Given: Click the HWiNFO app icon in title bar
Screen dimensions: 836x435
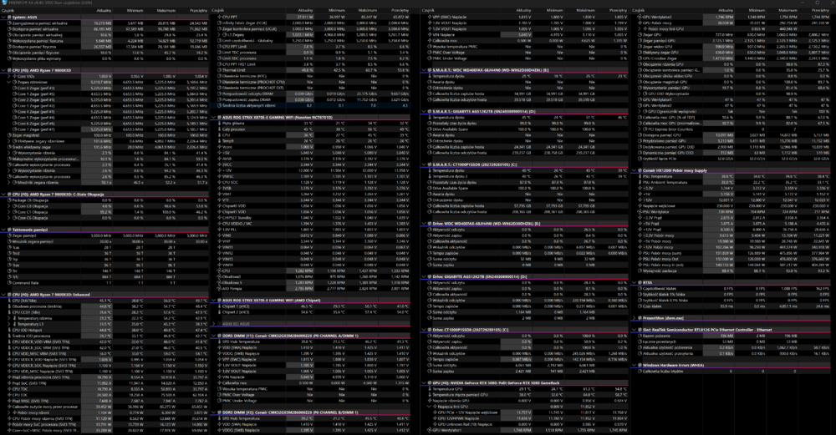Looking at the screenshot, I should tap(4, 3).
